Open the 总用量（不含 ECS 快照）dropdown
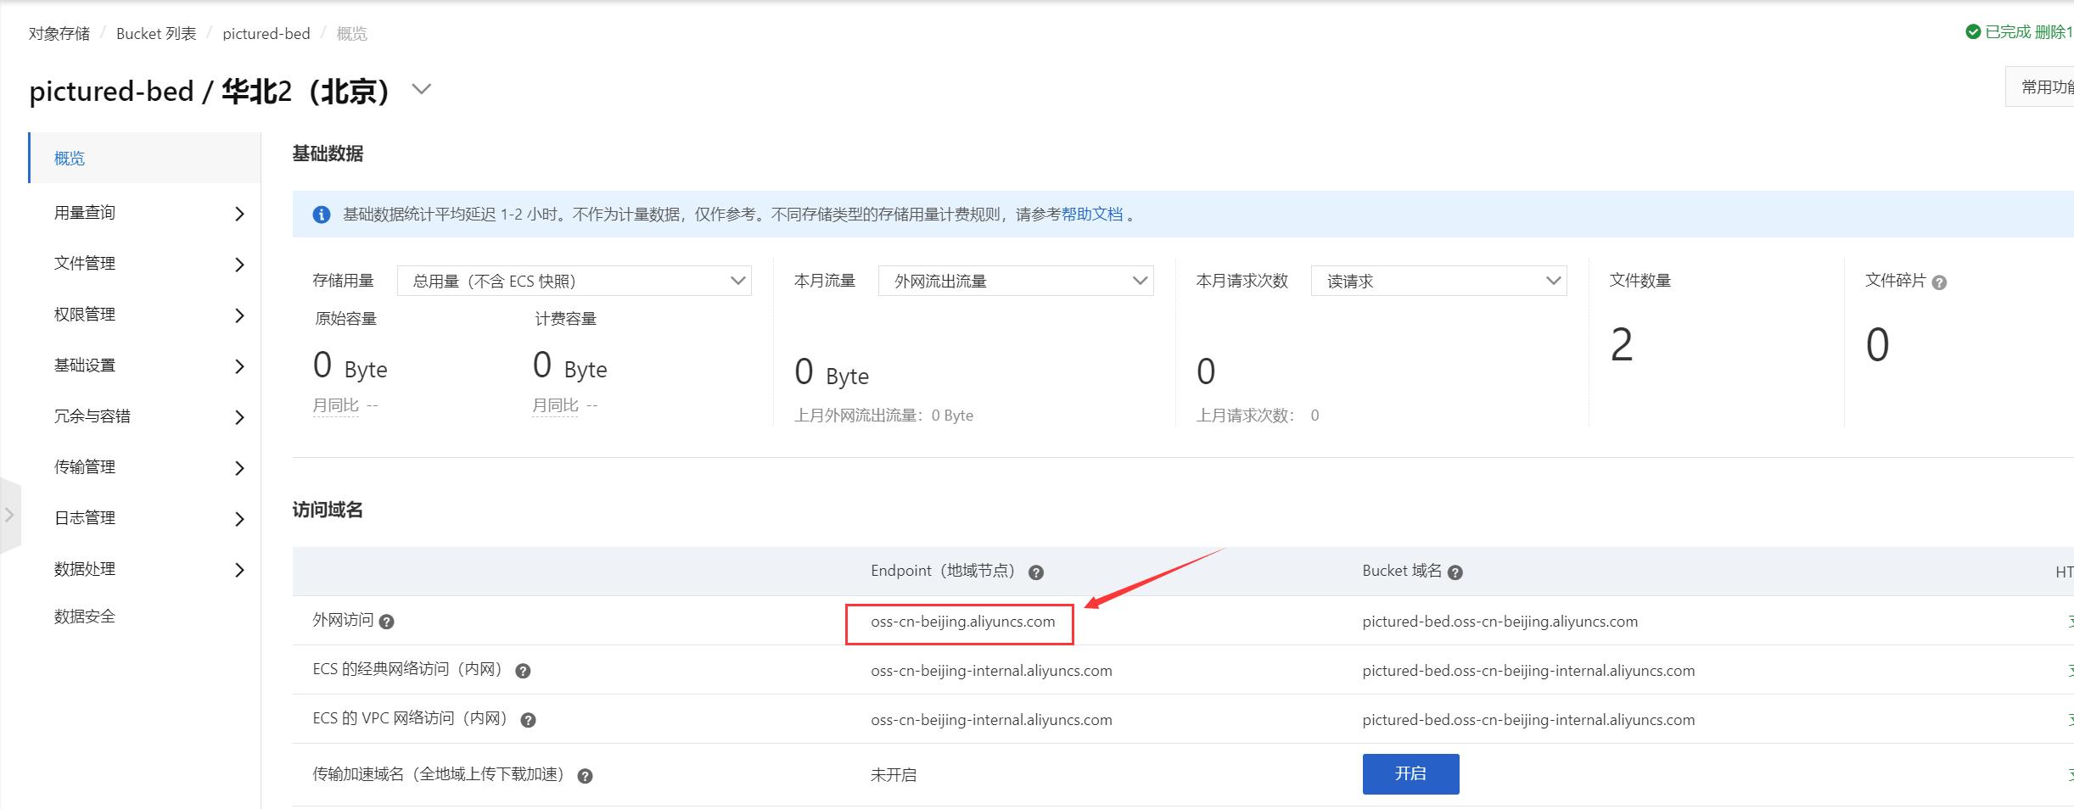 click(575, 281)
